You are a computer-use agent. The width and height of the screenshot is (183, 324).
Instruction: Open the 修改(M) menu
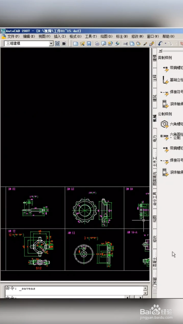pos(137,36)
